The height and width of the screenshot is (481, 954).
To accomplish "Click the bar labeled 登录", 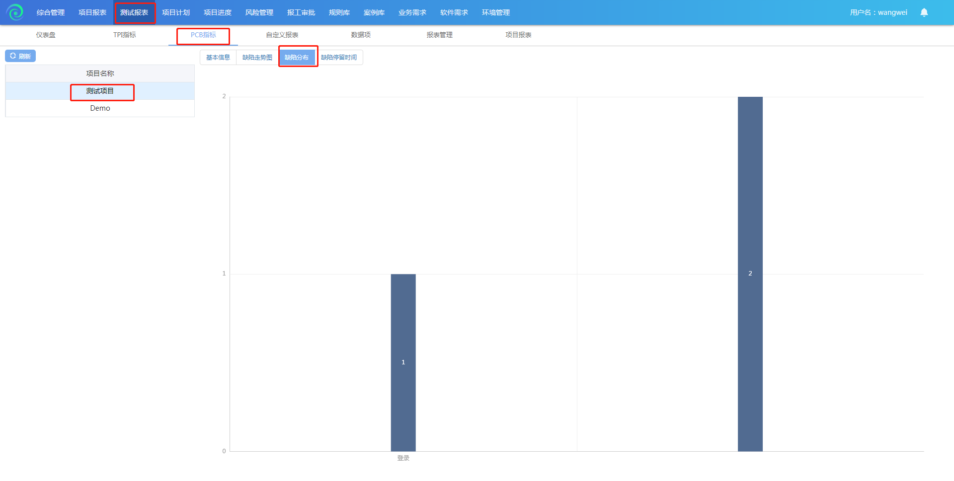I will pyautogui.click(x=403, y=362).
